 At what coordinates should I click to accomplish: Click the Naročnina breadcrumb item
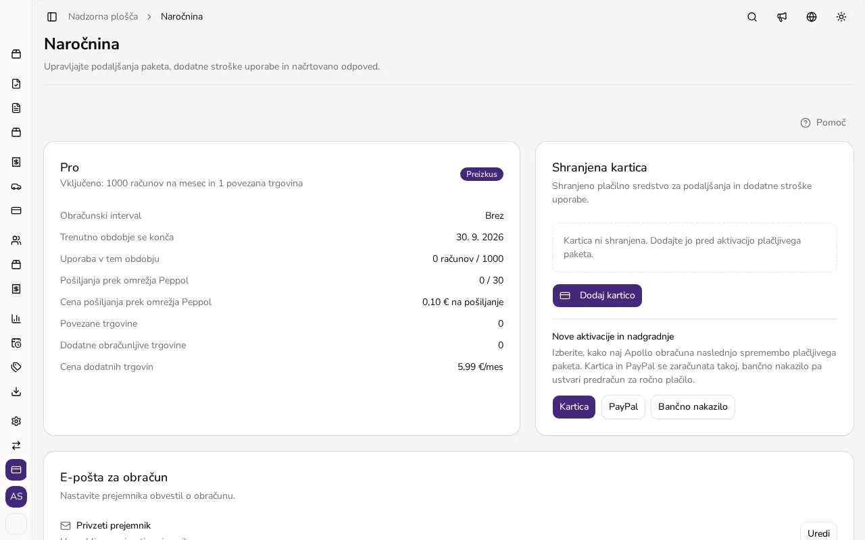tap(182, 17)
